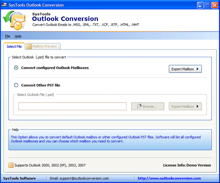
Task: Click inside the PST file path field
Action: (72, 106)
